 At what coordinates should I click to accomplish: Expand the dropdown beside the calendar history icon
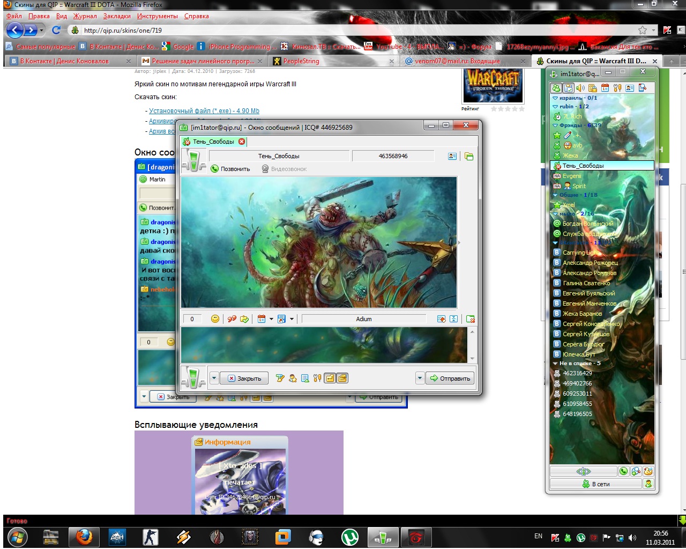point(271,319)
